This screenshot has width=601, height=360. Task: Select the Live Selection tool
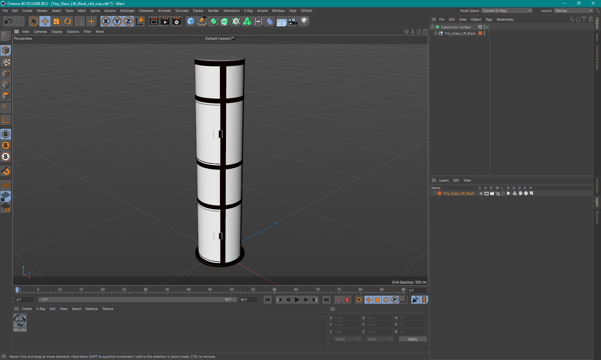[33, 21]
